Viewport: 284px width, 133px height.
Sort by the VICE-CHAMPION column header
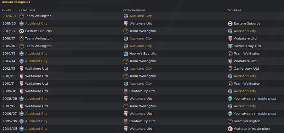[134, 11]
